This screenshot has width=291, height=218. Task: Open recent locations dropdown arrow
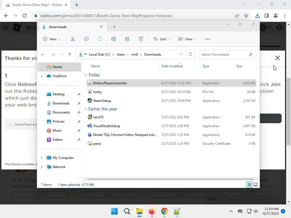[x=61, y=54]
